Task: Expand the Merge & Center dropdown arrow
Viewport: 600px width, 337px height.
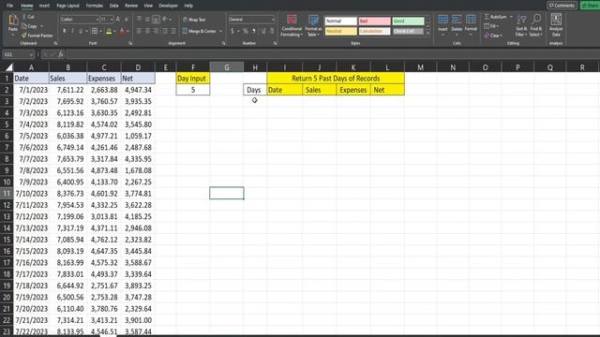Action: (221, 31)
